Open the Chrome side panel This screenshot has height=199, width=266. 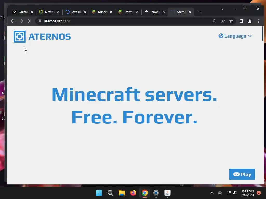click(241, 21)
